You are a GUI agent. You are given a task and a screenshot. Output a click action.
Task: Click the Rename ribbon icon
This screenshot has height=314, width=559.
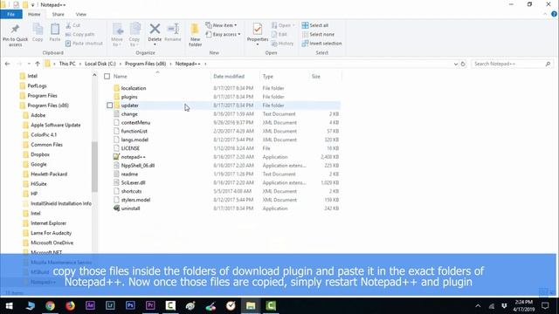[x=173, y=30]
